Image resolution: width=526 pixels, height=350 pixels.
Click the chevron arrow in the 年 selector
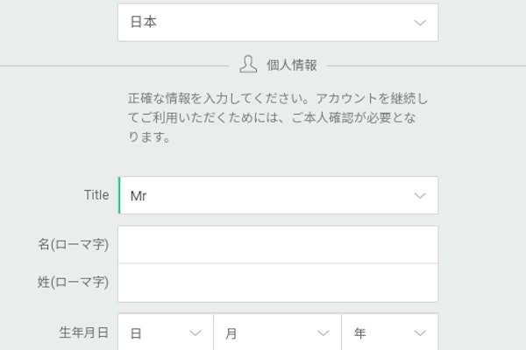click(x=420, y=333)
